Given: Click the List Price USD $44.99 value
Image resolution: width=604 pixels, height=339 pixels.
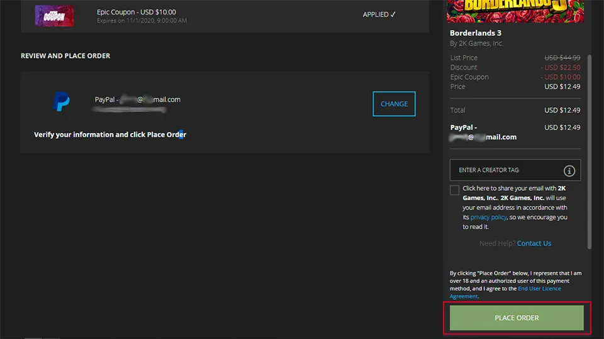Looking at the screenshot, I should [562, 58].
